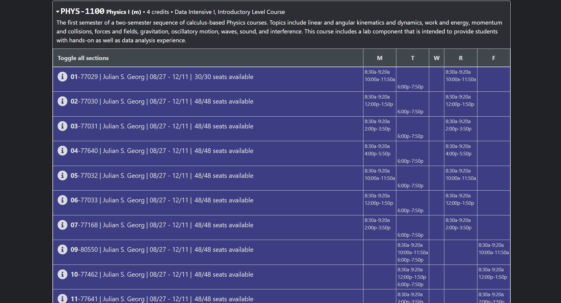Click Monday 10:00a-11:50a in section 05
The width and height of the screenshot is (561, 303).
380,178
